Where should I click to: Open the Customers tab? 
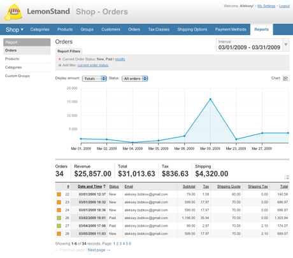(111, 29)
